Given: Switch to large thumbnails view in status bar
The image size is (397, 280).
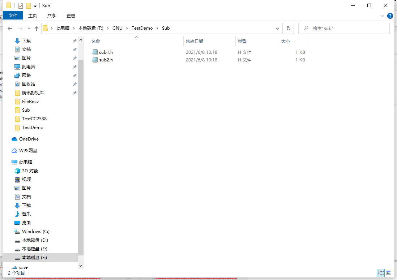Looking at the screenshot, I should pos(389,273).
